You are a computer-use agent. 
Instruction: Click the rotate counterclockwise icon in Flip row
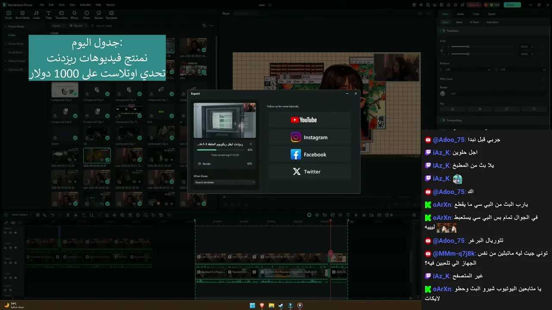coord(534,109)
